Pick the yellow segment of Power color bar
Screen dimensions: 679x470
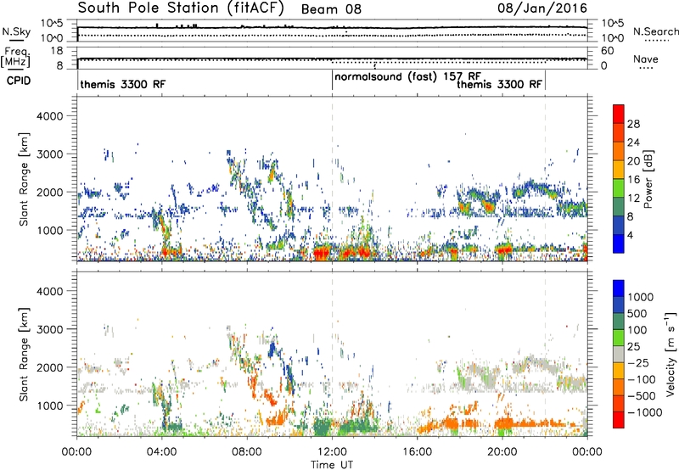click(x=619, y=169)
